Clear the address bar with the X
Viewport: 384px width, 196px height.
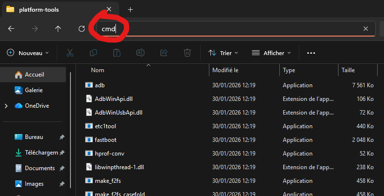[x=365, y=29]
